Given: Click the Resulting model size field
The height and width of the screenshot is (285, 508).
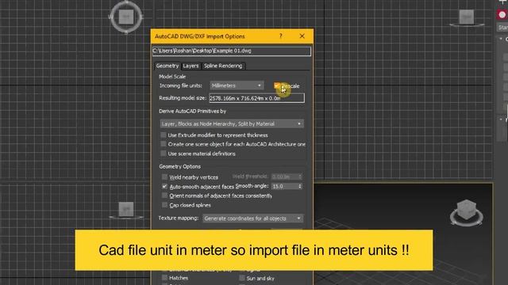Looking at the screenshot, I should [256, 98].
